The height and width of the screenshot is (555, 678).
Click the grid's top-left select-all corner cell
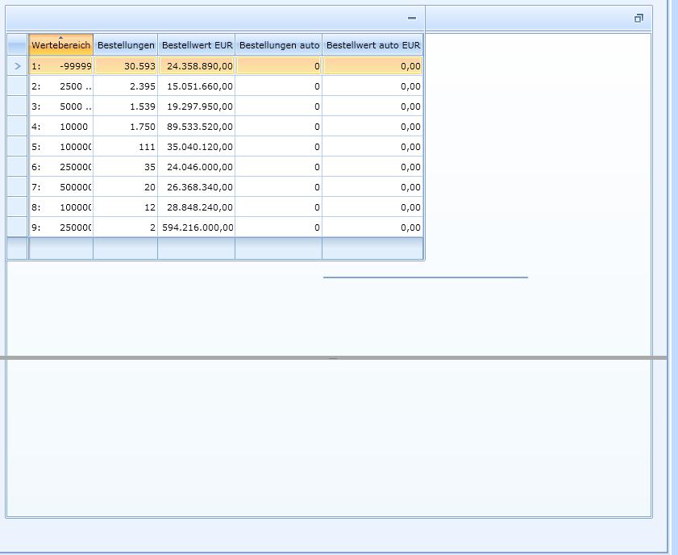click(x=17, y=45)
